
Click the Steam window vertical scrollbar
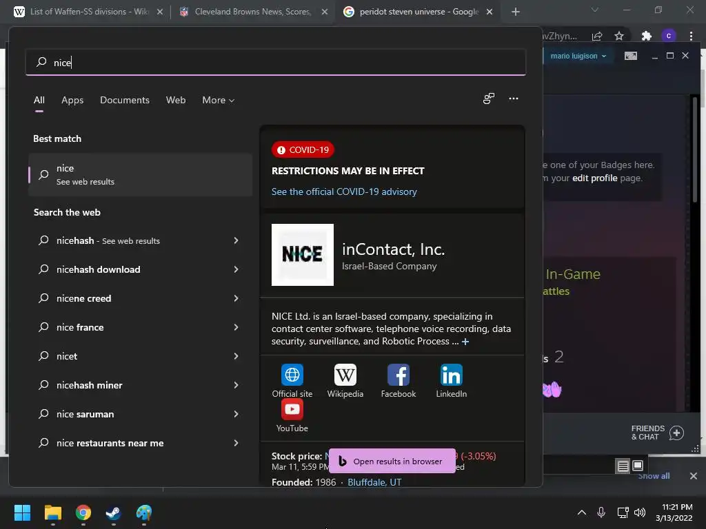point(695,149)
